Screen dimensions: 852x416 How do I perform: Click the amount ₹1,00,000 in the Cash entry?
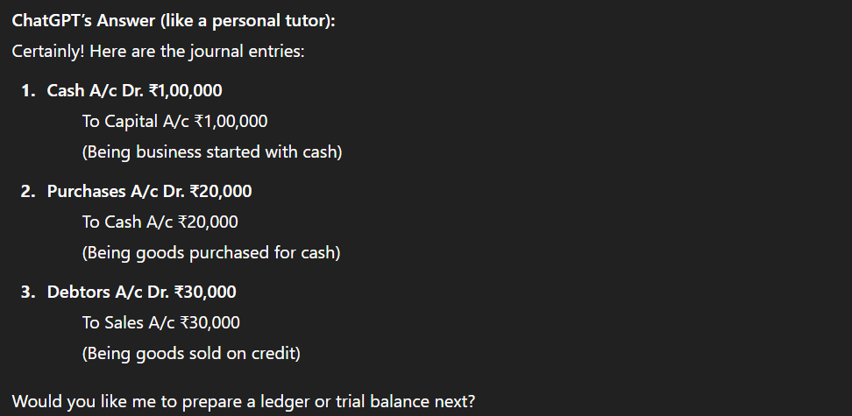pos(185,91)
